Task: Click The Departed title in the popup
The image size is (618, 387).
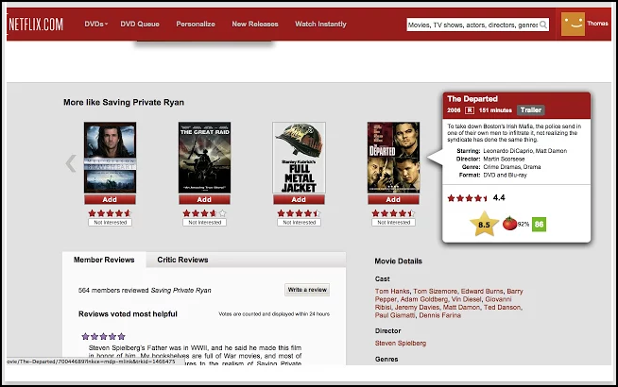Action: point(472,99)
